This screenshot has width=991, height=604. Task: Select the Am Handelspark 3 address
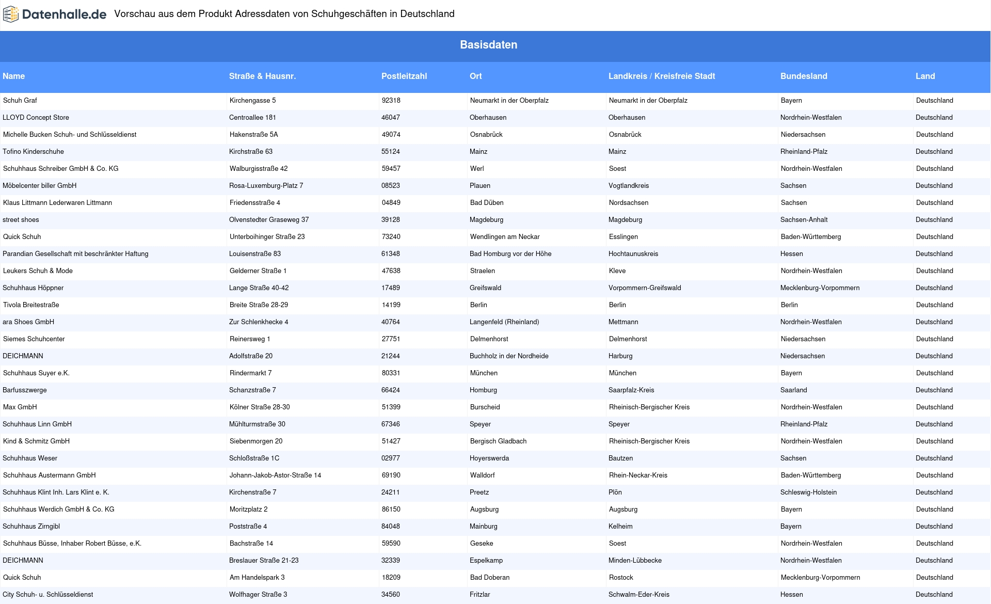257,577
